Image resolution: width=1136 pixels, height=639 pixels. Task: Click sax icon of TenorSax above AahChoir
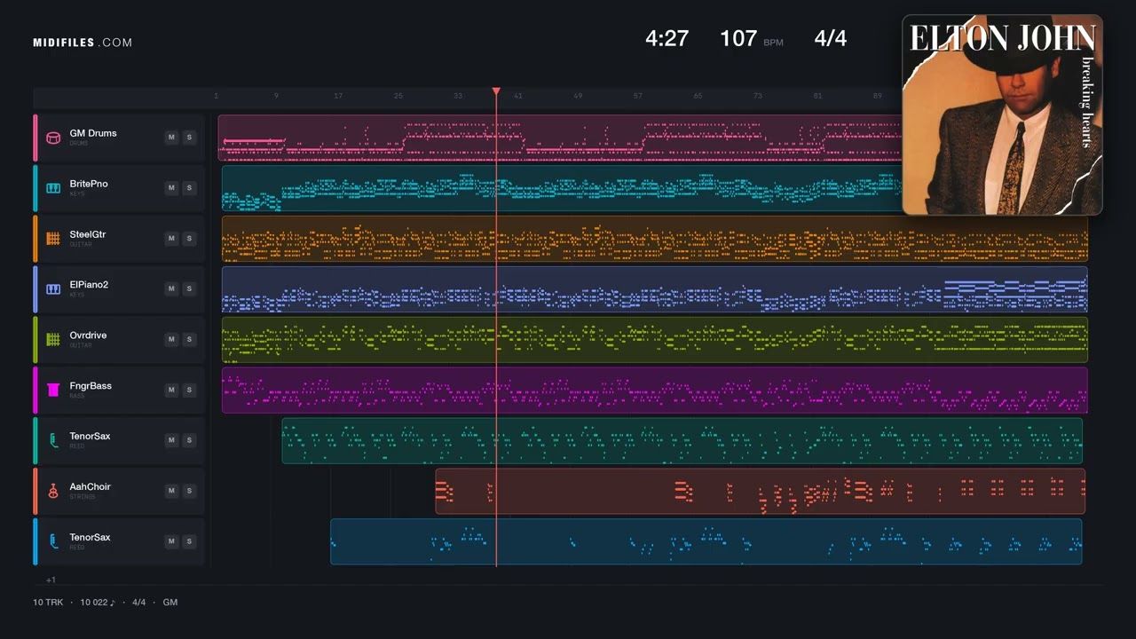point(53,441)
